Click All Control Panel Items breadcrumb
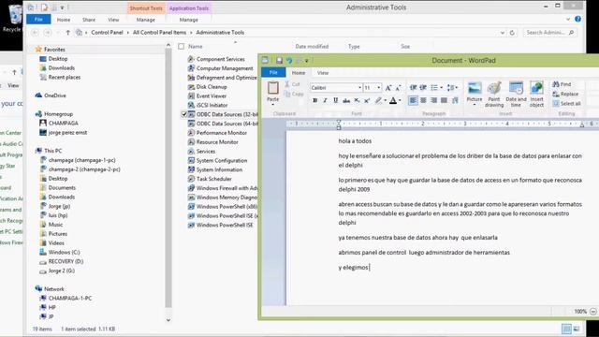Screen dimensions: 599x337 [x=159, y=33]
